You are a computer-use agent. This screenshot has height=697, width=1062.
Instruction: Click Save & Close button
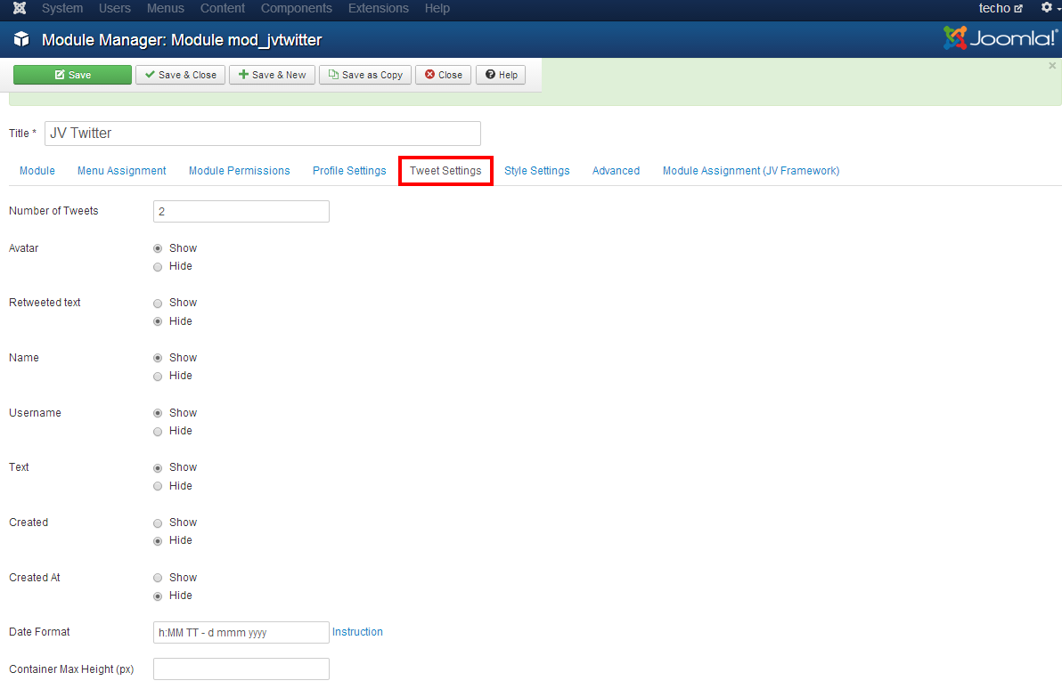coord(180,75)
